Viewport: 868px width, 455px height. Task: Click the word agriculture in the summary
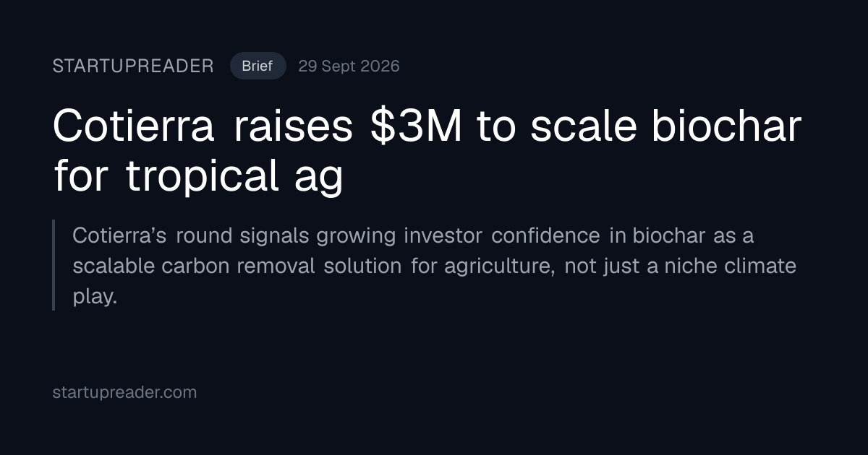pyautogui.click(x=499, y=266)
